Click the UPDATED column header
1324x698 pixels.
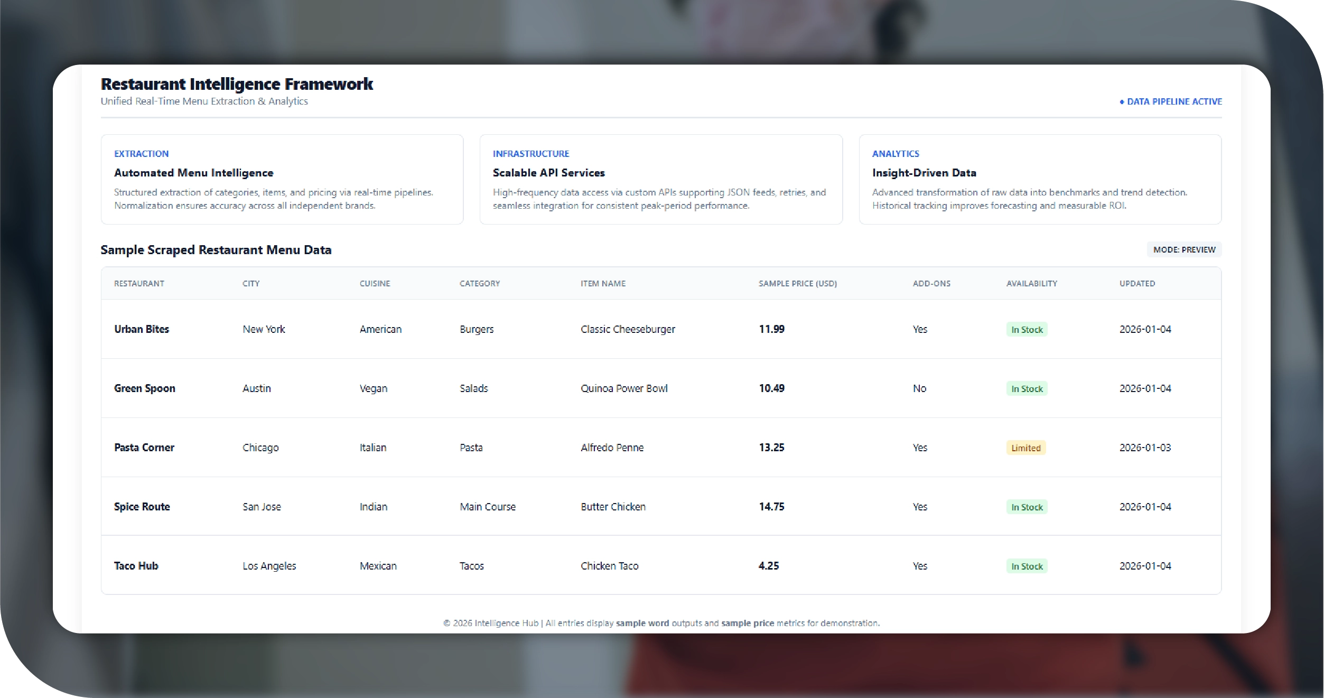(1136, 284)
